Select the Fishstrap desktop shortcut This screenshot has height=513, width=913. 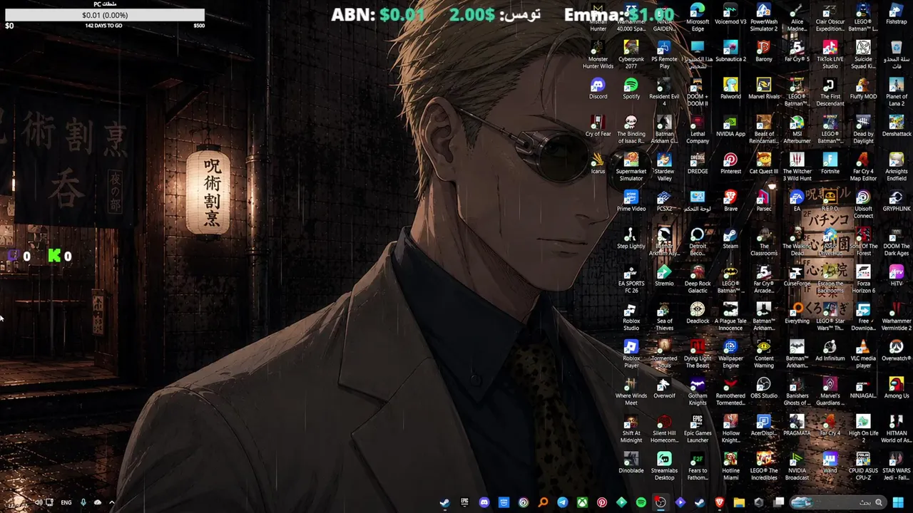(897, 14)
